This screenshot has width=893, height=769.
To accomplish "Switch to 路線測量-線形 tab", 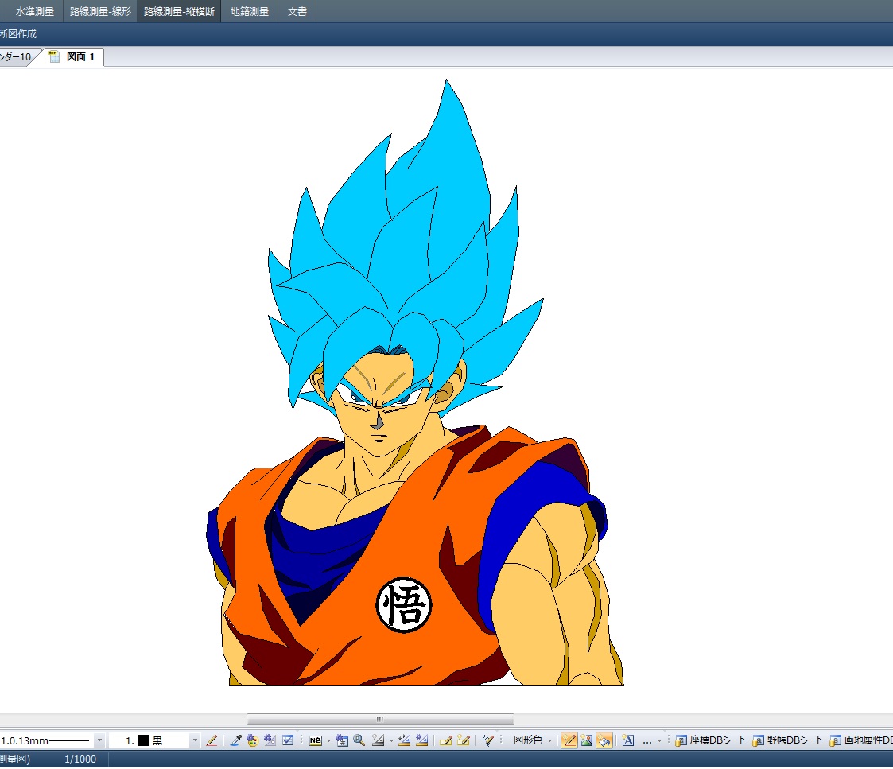I will pos(100,11).
